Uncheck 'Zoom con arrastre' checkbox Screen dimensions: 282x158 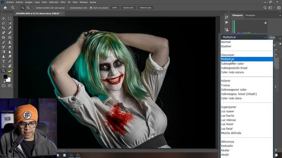pyautogui.click(x=91, y=8)
